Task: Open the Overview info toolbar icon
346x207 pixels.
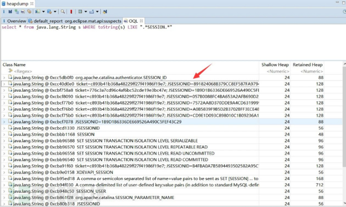Action: (4, 11)
